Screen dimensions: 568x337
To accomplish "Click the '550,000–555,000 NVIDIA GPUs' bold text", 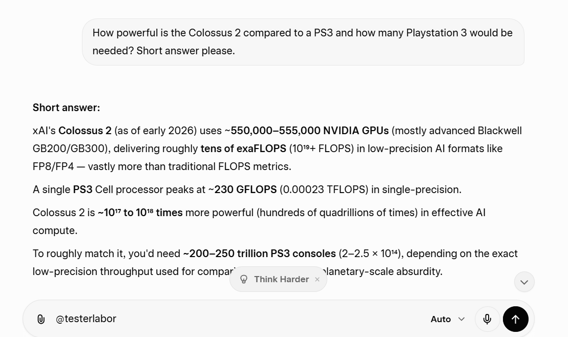I will point(310,131).
